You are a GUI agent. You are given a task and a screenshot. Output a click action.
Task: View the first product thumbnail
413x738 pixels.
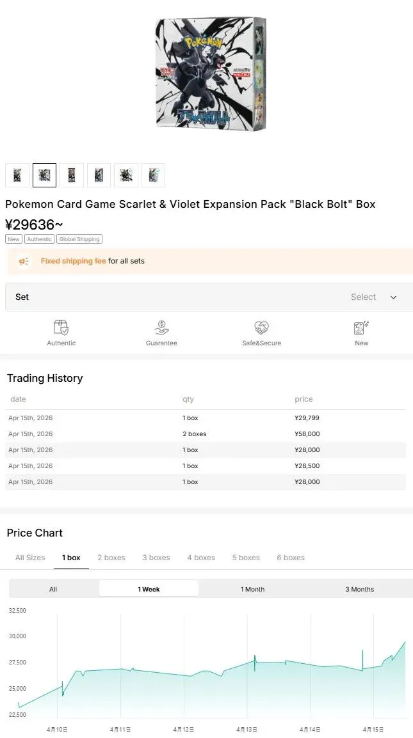point(17,175)
